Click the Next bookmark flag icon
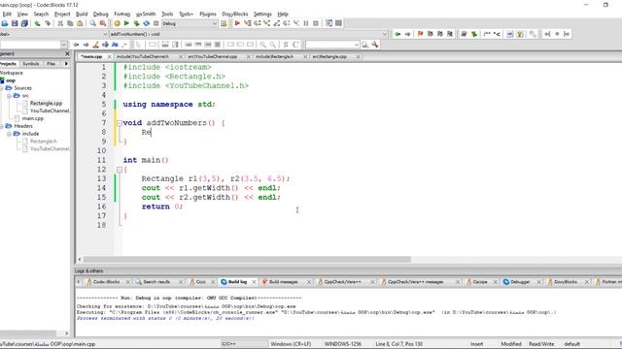Image resolution: width=622 pixels, height=349 pixels. pos(440,35)
